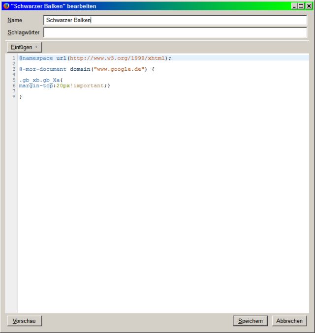Click the !important keyword in the code
The width and height of the screenshot is (315, 333).
(88, 85)
